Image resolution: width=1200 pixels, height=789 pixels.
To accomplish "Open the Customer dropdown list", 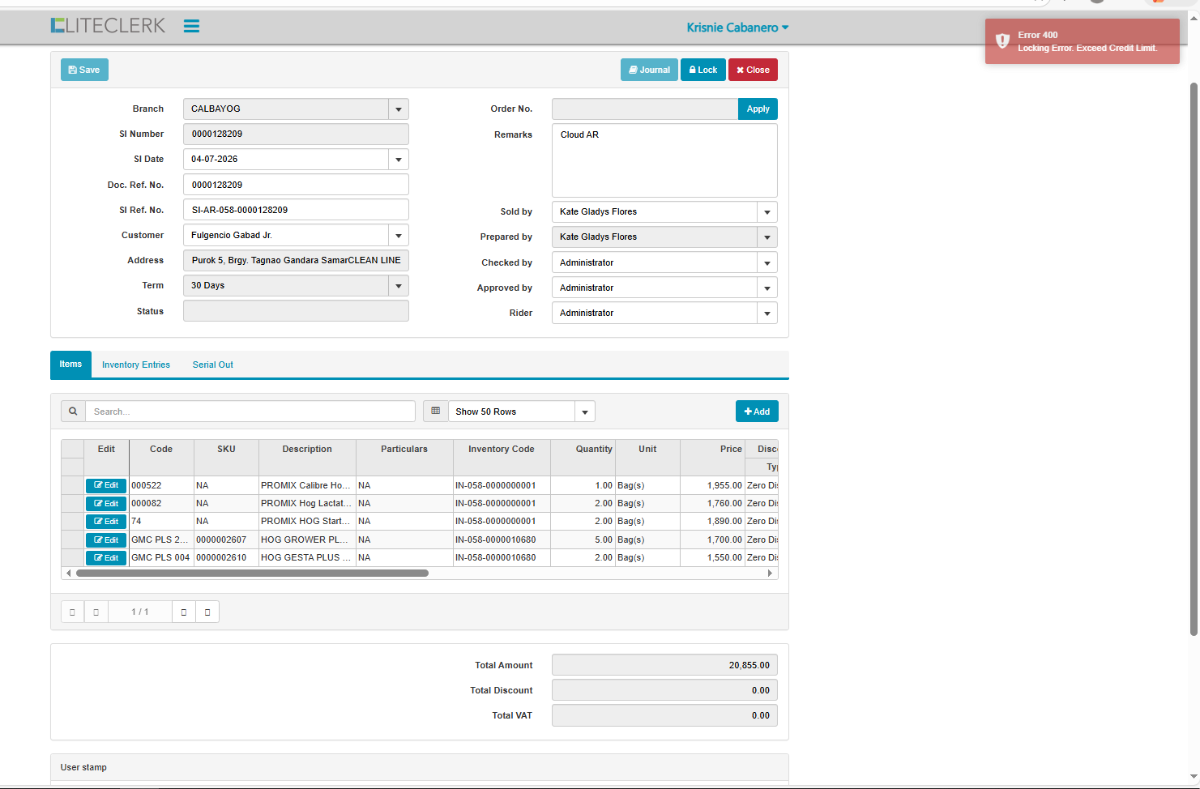I will 398,236.
